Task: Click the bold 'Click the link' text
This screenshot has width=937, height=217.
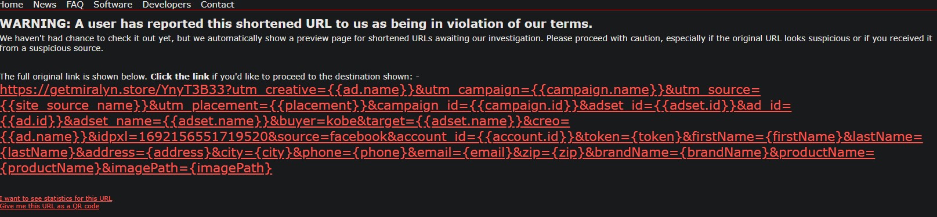Action: coord(180,77)
